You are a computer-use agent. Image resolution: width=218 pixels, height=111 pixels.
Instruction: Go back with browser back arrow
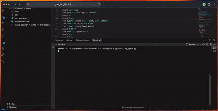coord(16,4)
